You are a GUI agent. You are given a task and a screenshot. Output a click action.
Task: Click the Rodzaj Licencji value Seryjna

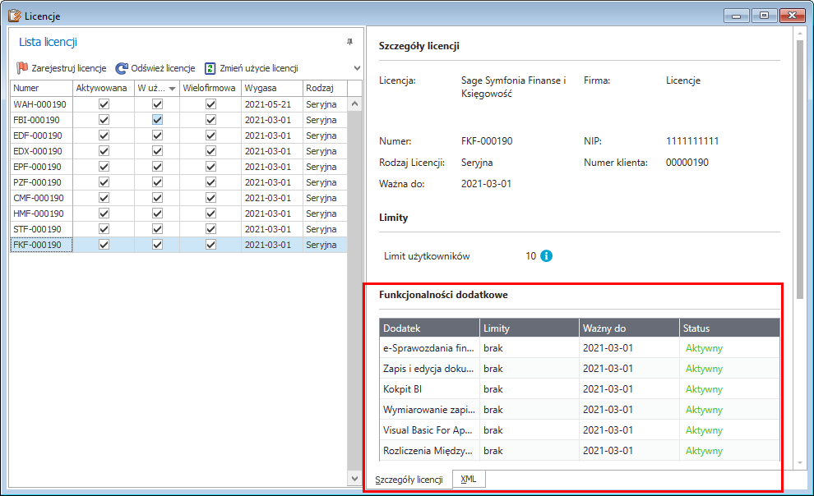click(477, 163)
